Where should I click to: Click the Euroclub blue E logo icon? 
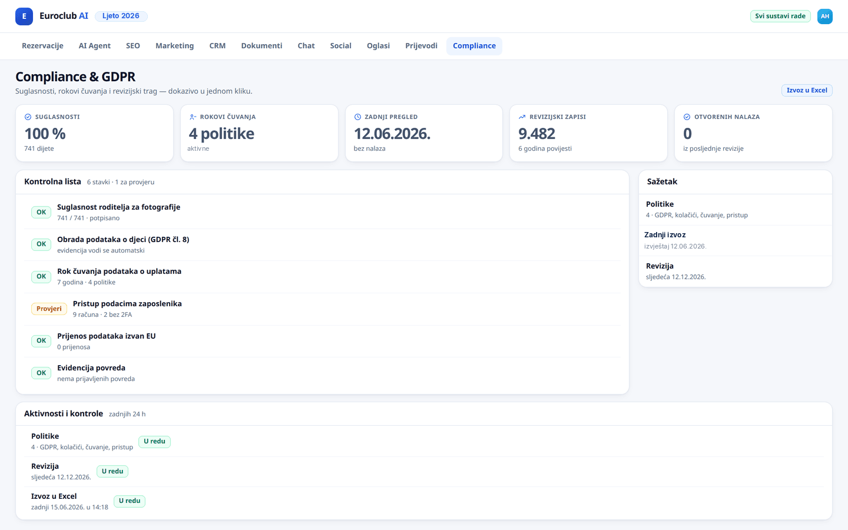click(x=24, y=16)
